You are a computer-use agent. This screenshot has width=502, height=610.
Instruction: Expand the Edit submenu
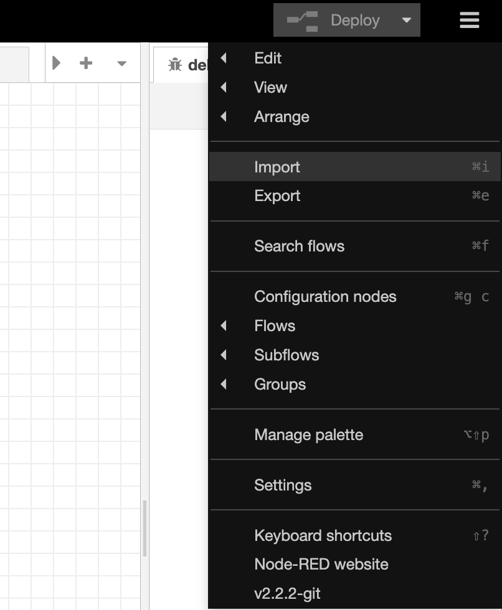pyautogui.click(x=268, y=58)
